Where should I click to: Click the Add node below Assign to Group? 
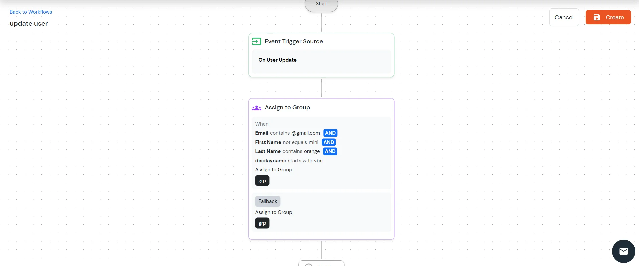[x=321, y=264]
